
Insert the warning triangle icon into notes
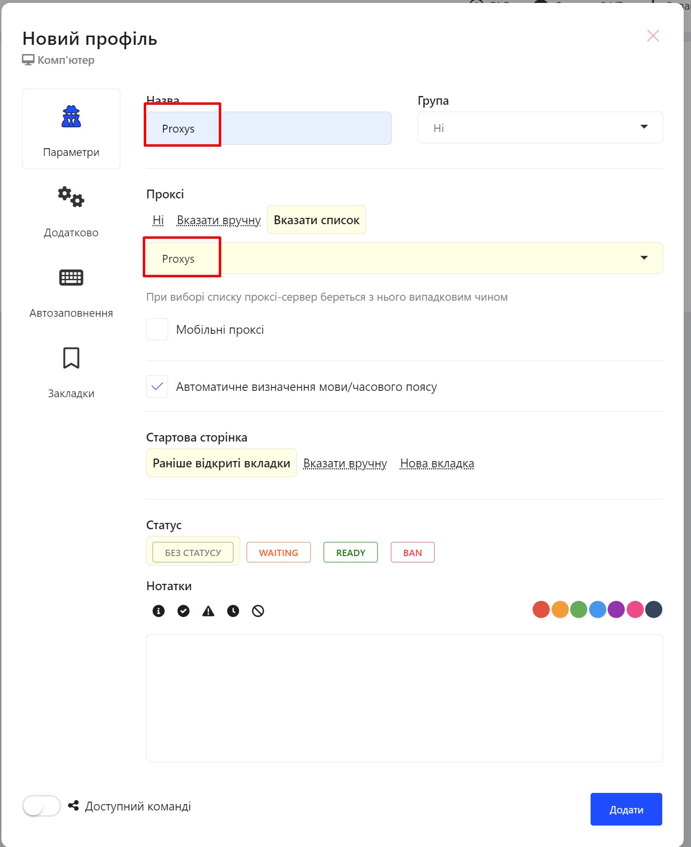click(208, 611)
